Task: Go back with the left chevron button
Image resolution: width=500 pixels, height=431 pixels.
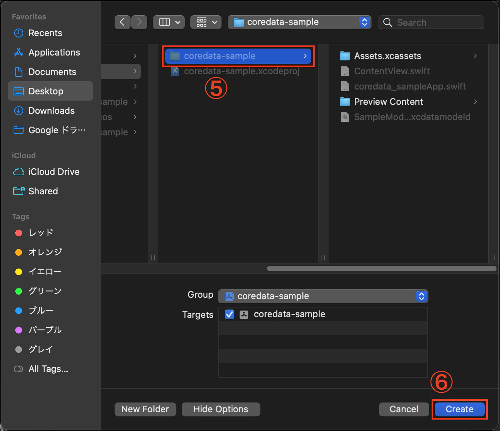Action: click(122, 22)
